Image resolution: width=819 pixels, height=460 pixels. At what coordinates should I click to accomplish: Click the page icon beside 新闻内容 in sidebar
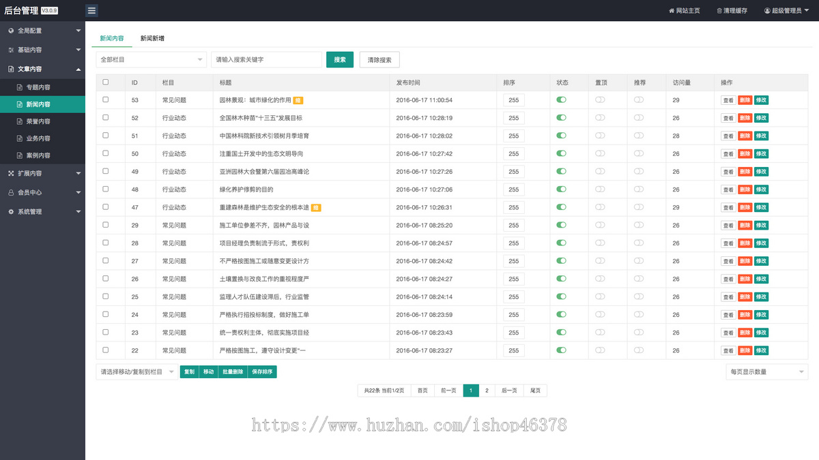[x=19, y=104]
